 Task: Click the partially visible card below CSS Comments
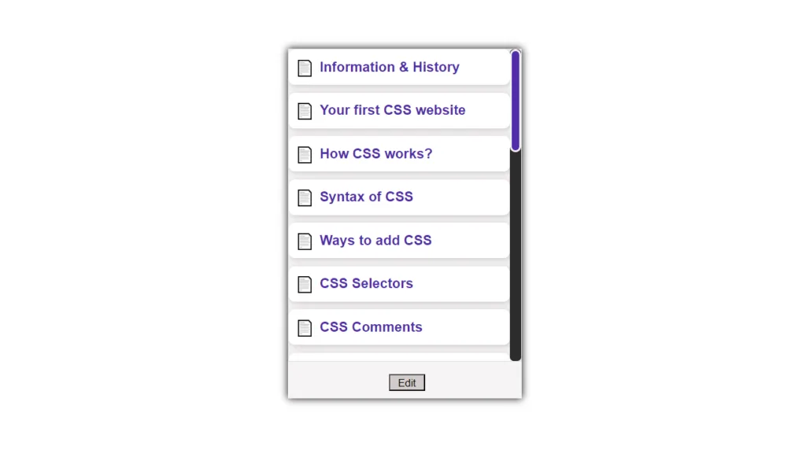[x=399, y=357]
